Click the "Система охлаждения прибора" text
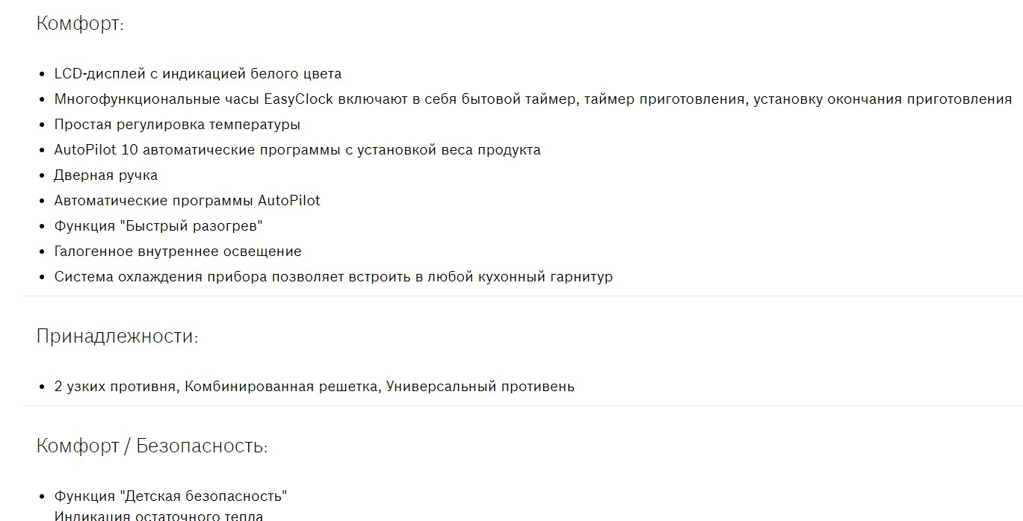Viewport: 1023px width, 521px height. coord(161,277)
